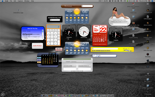The image size is (155, 97).
Task: Click the calendar icon in menu bar
Action: click(149, 1)
